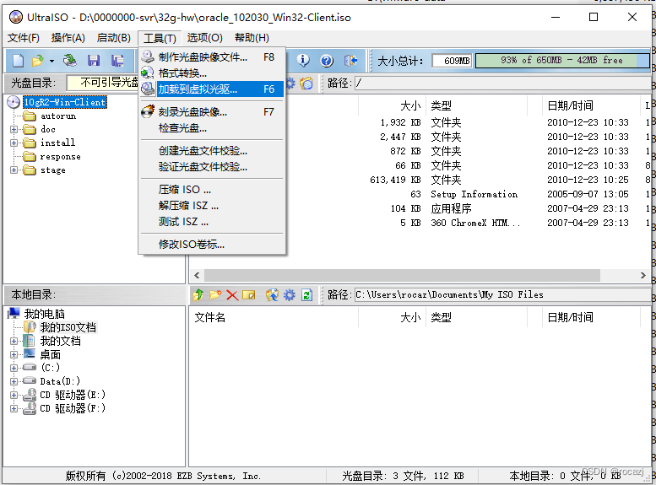Click local pane New folder icon
Image resolution: width=656 pixels, height=485 pixels.
pos(215,295)
